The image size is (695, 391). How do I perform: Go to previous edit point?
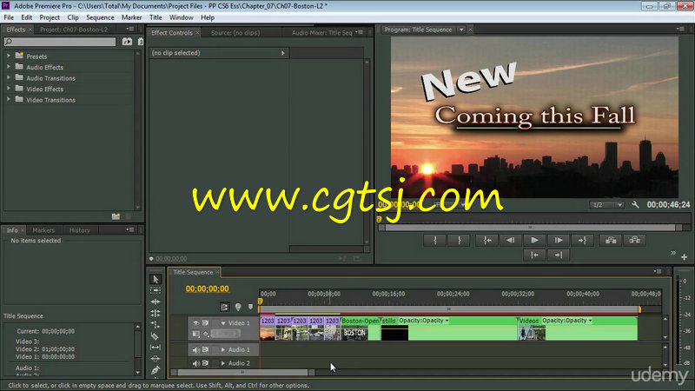534,255
